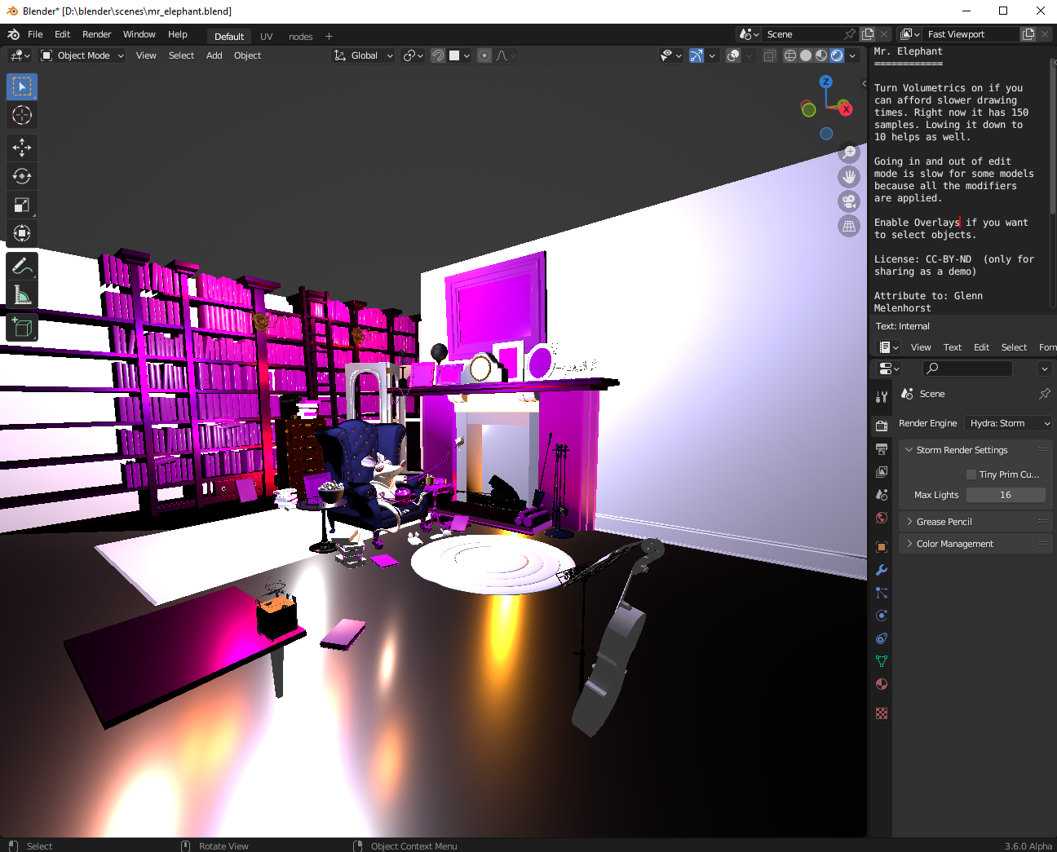Open the Render menu
1057x852 pixels.
[x=96, y=34]
